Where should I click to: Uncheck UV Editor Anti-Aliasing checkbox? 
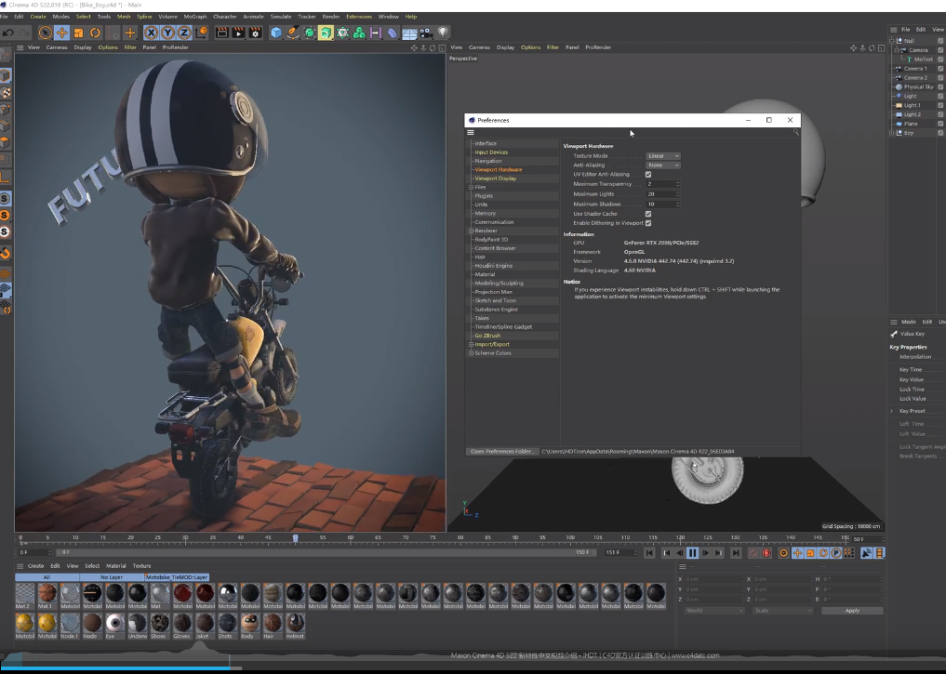point(648,175)
